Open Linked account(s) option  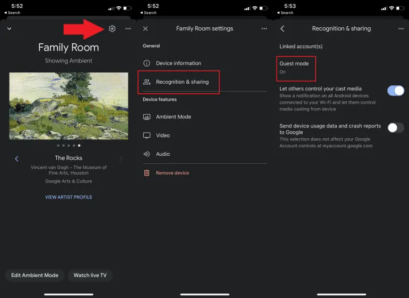(x=301, y=47)
